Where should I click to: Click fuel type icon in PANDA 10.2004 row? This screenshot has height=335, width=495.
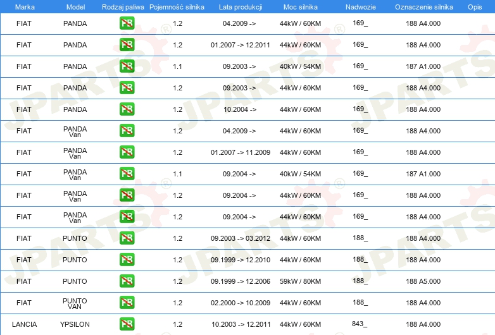(x=127, y=109)
